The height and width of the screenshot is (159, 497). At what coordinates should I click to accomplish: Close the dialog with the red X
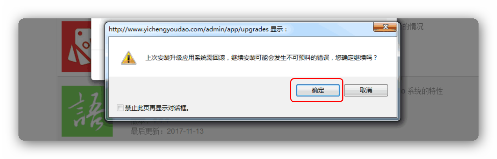[x=385, y=27]
